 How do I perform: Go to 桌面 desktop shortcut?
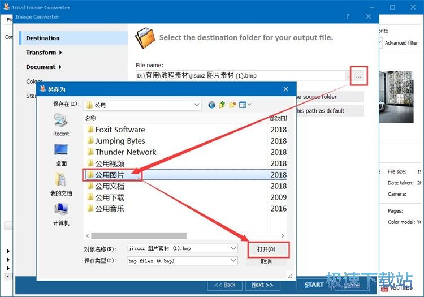tap(61, 154)
